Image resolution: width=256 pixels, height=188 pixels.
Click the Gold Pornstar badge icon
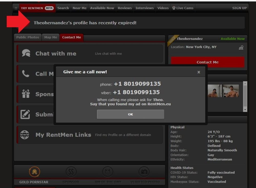pyautogui.click(x=34, y=172)
